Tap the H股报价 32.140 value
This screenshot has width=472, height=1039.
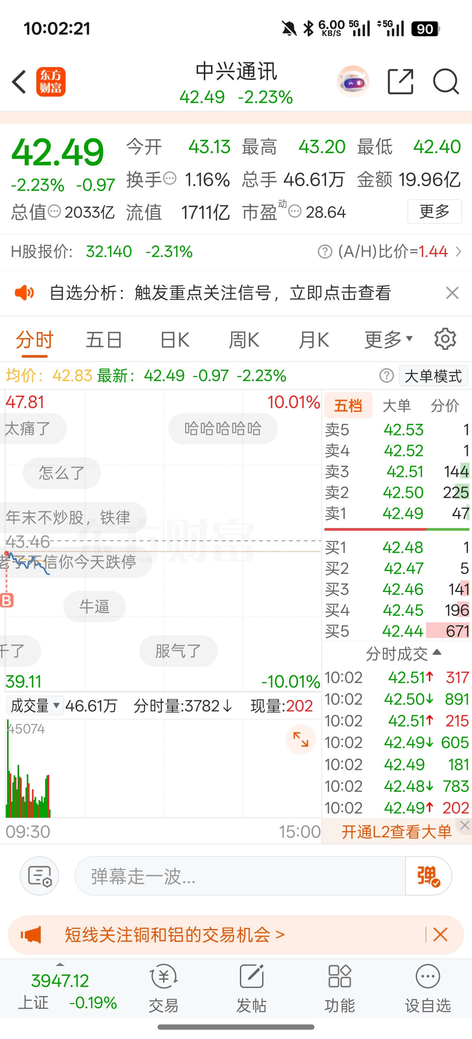(109, 252)
